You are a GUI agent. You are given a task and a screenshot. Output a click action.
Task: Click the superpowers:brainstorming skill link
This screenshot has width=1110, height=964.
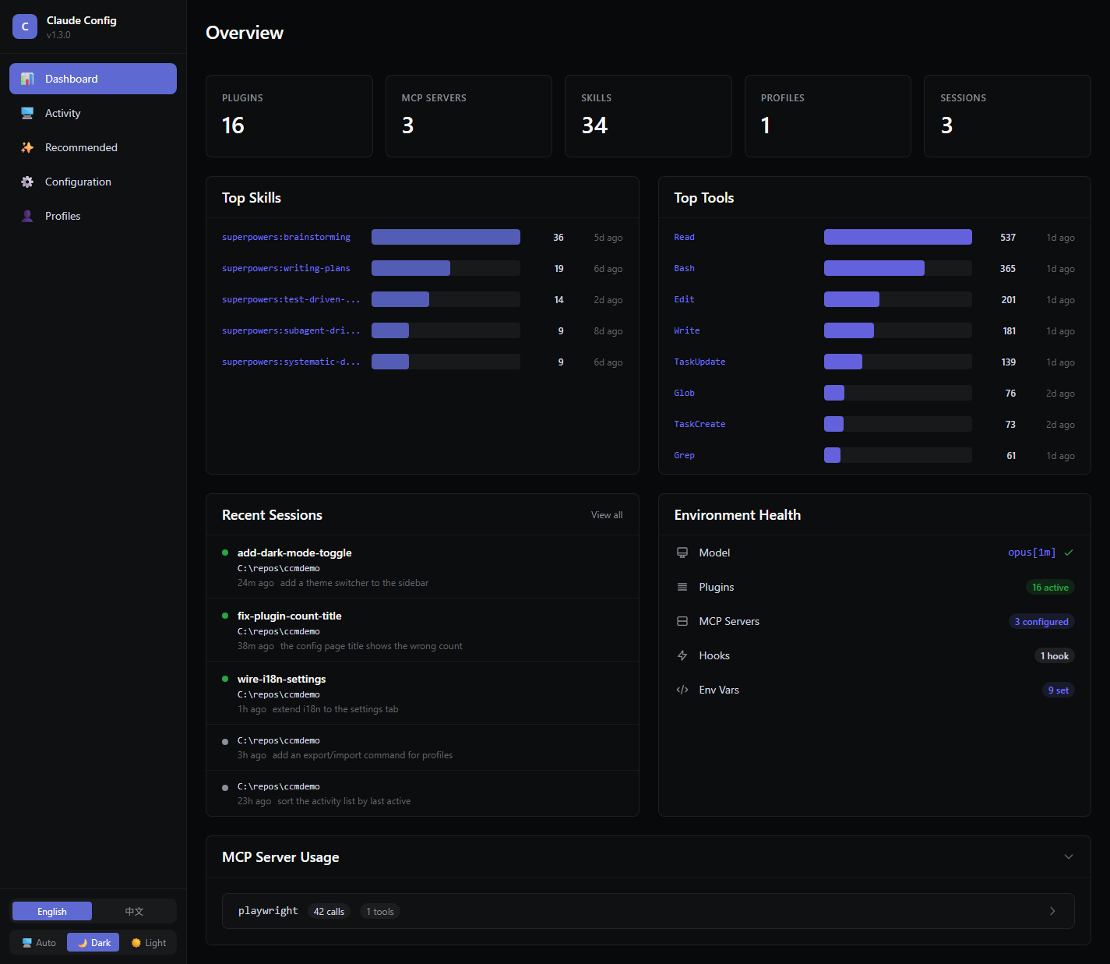pyautogui.click(x=286, y=237)
